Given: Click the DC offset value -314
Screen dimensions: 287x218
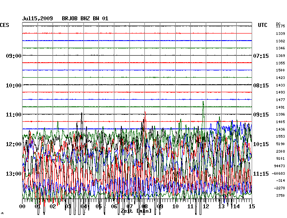Looking at the screenshot, I should (x=280, y=180).
